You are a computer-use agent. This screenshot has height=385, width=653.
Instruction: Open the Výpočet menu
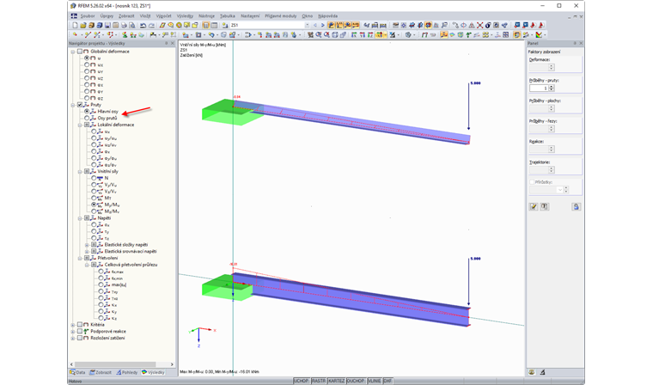tap(163, 15)
